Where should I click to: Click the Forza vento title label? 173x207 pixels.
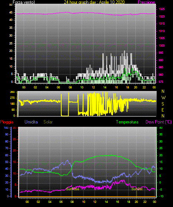pos(24,2)
